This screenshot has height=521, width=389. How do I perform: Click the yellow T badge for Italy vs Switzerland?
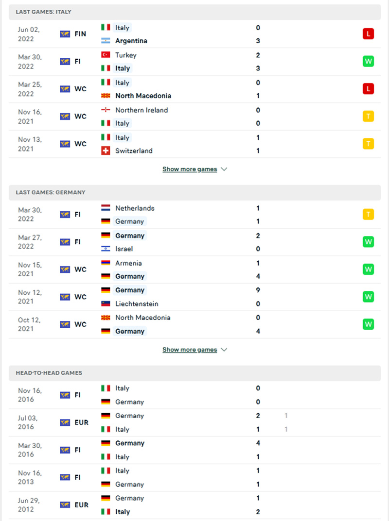click(x=368, y=144)
